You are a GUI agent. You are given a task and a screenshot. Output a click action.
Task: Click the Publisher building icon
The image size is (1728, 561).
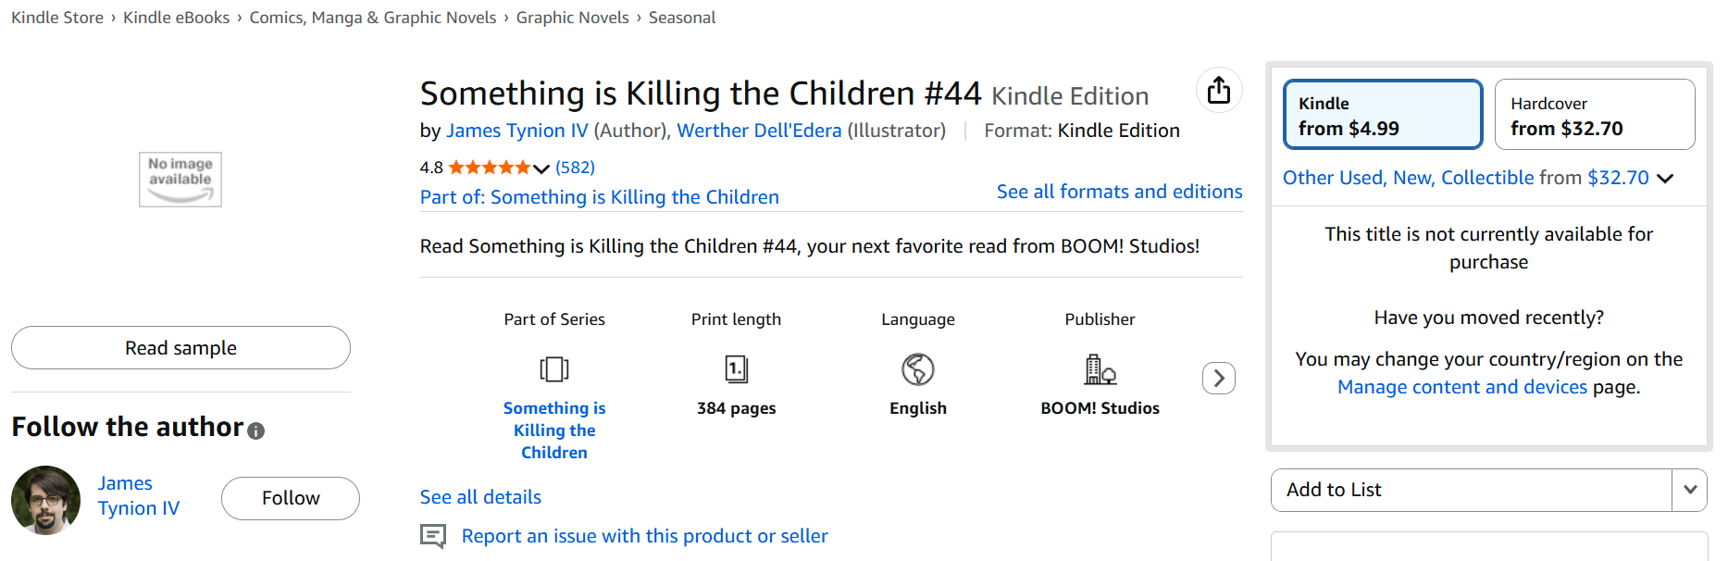pyautogui.click(x=1100, y=369)
